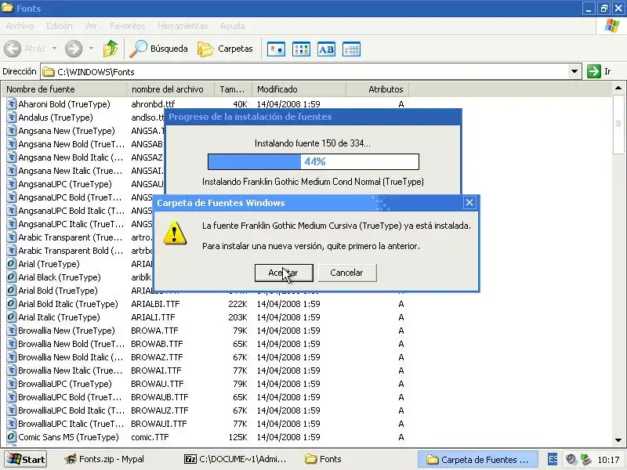Switch to the Fonts taskbar window
This screenshot has width=627, height=470.
323,459
